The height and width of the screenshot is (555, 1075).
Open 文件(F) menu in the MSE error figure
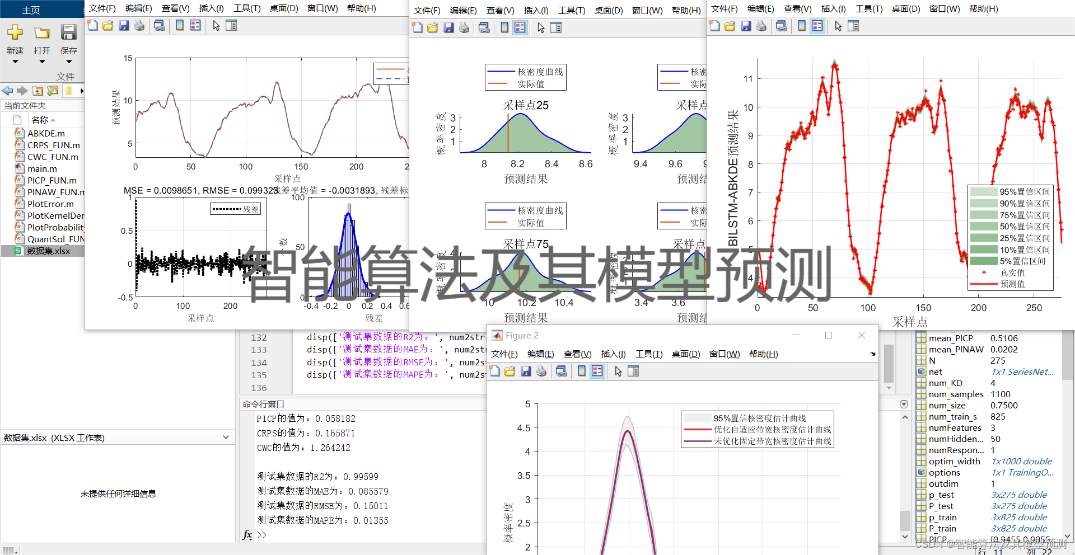[x=102, y=8]
